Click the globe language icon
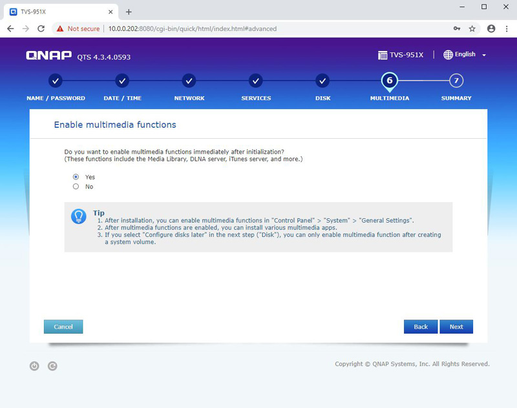Viewport: 517px width, 408px height. point(448,55)
